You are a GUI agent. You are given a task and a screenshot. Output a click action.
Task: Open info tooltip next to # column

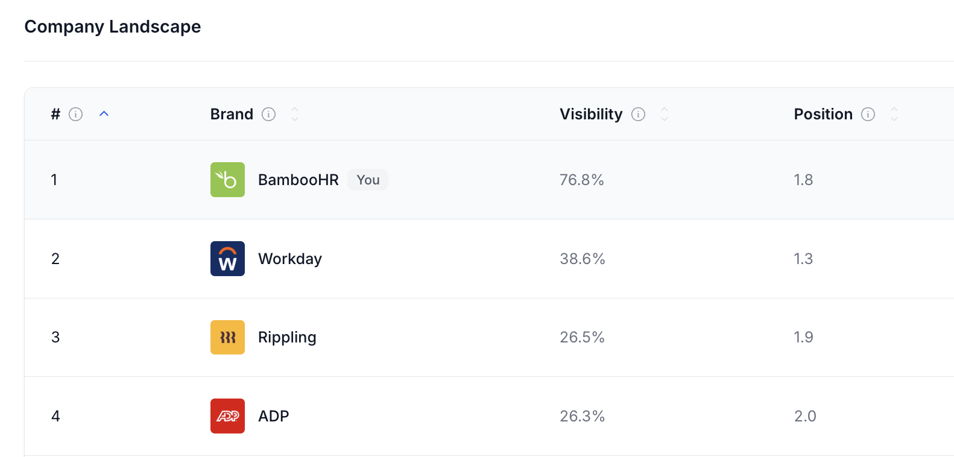[x=75, y=115]
